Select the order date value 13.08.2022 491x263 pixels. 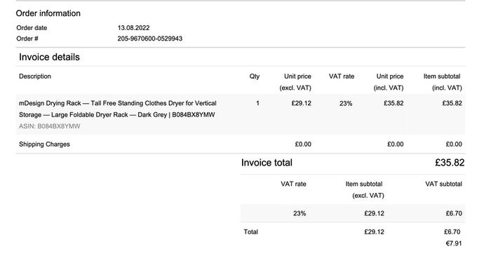(133, 28)
